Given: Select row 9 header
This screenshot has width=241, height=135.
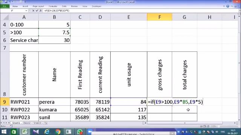Looking at the screenshot, I should point(5,102).
